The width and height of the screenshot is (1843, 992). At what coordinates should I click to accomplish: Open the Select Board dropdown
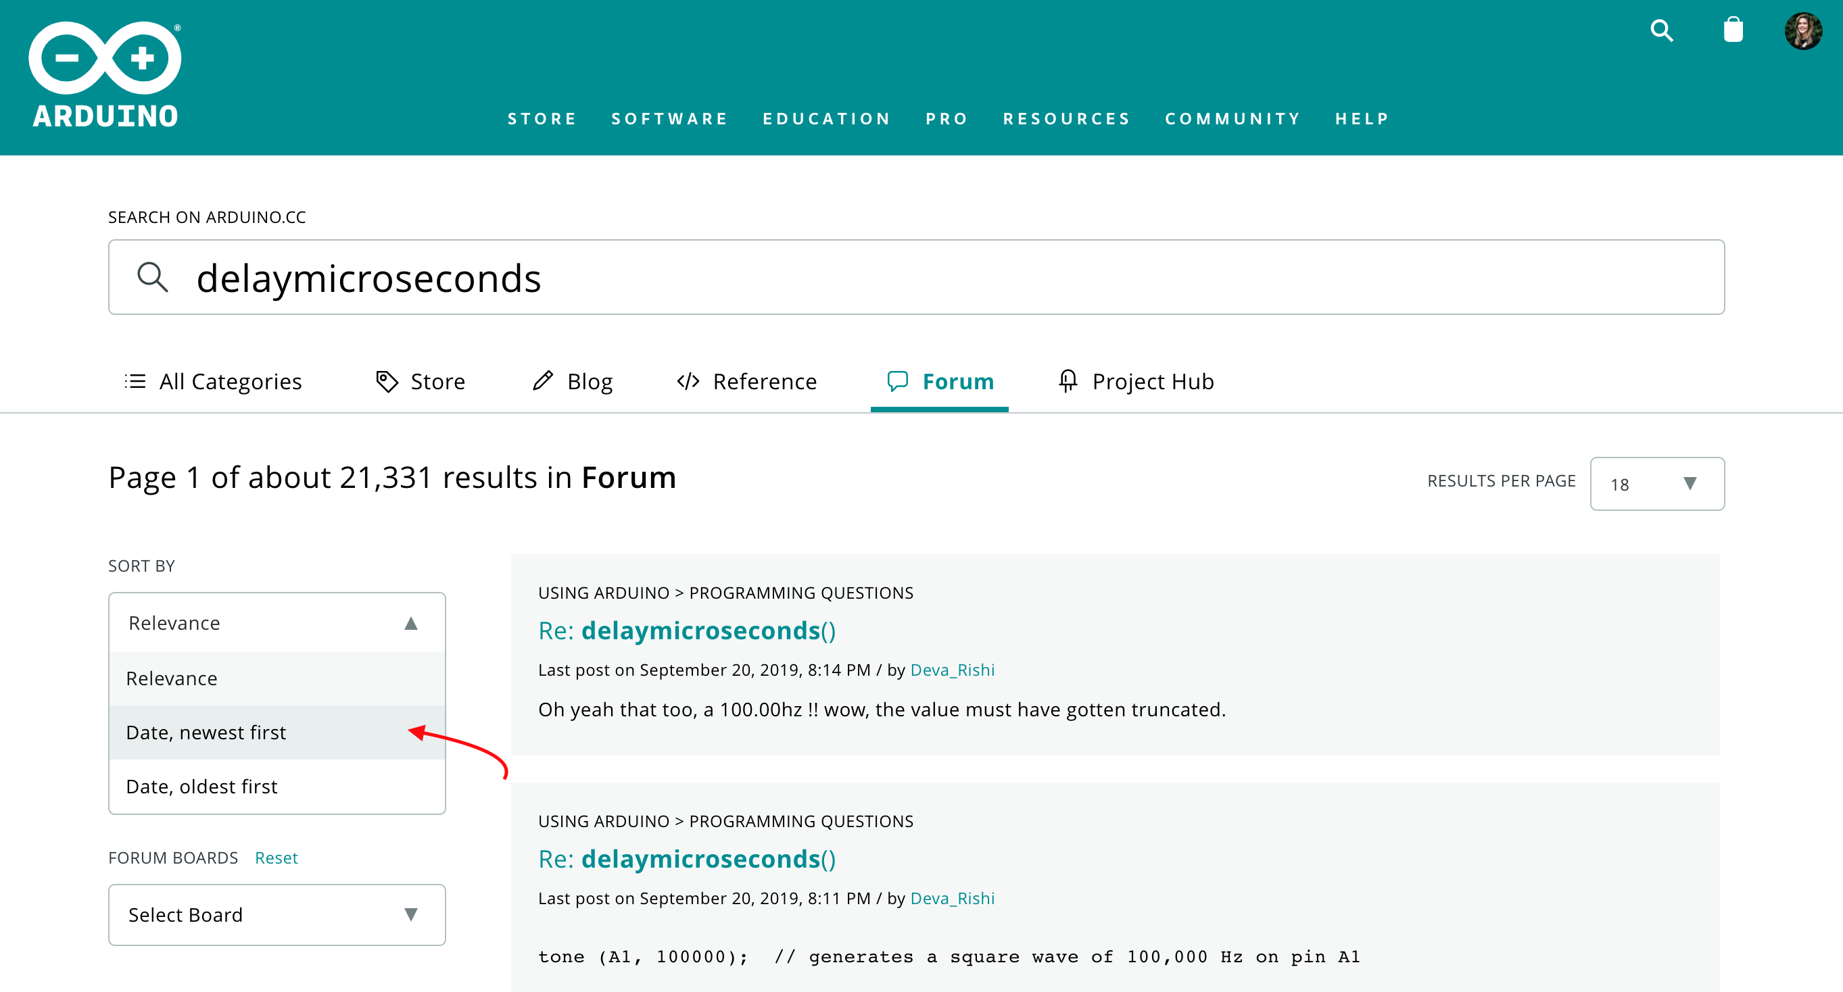277,915
